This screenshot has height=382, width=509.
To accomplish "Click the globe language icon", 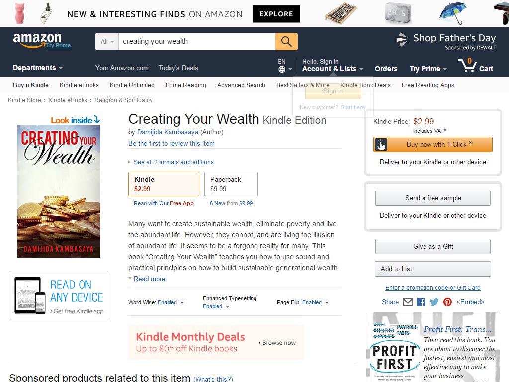I will tap(282, 69).
